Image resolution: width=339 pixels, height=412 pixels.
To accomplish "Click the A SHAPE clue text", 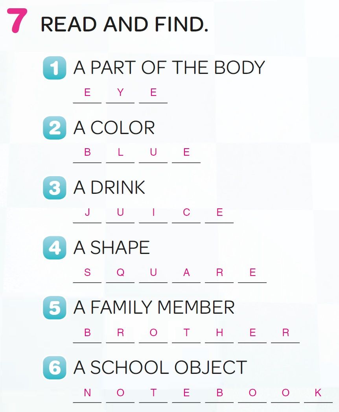I will click(111, 248).
